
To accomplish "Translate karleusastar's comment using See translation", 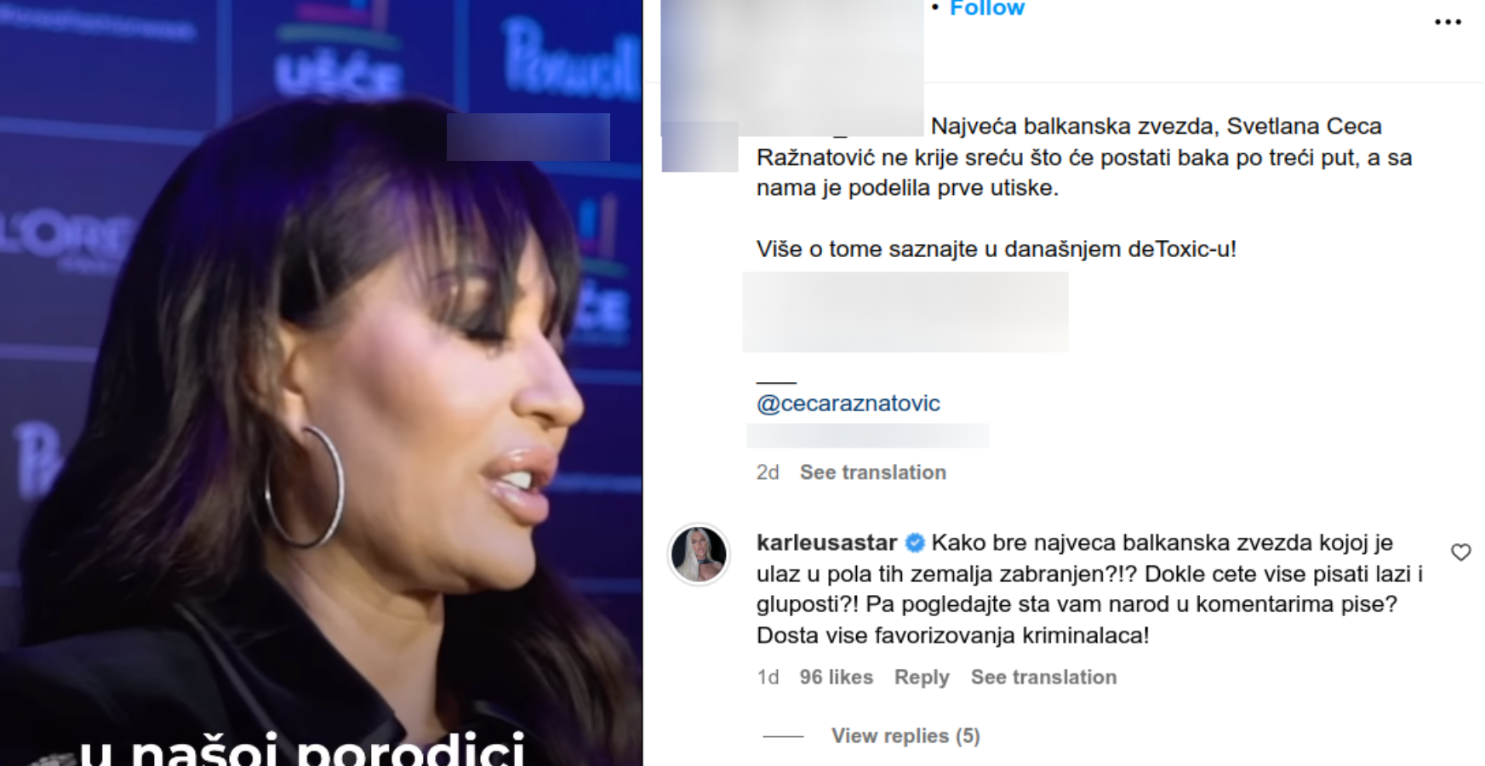I will click(1044, 677).
